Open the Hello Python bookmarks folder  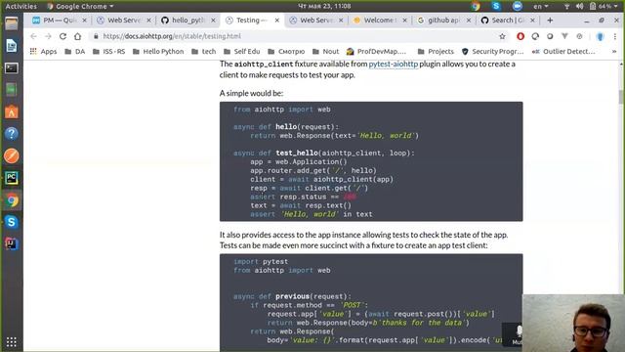click(158, 52)
